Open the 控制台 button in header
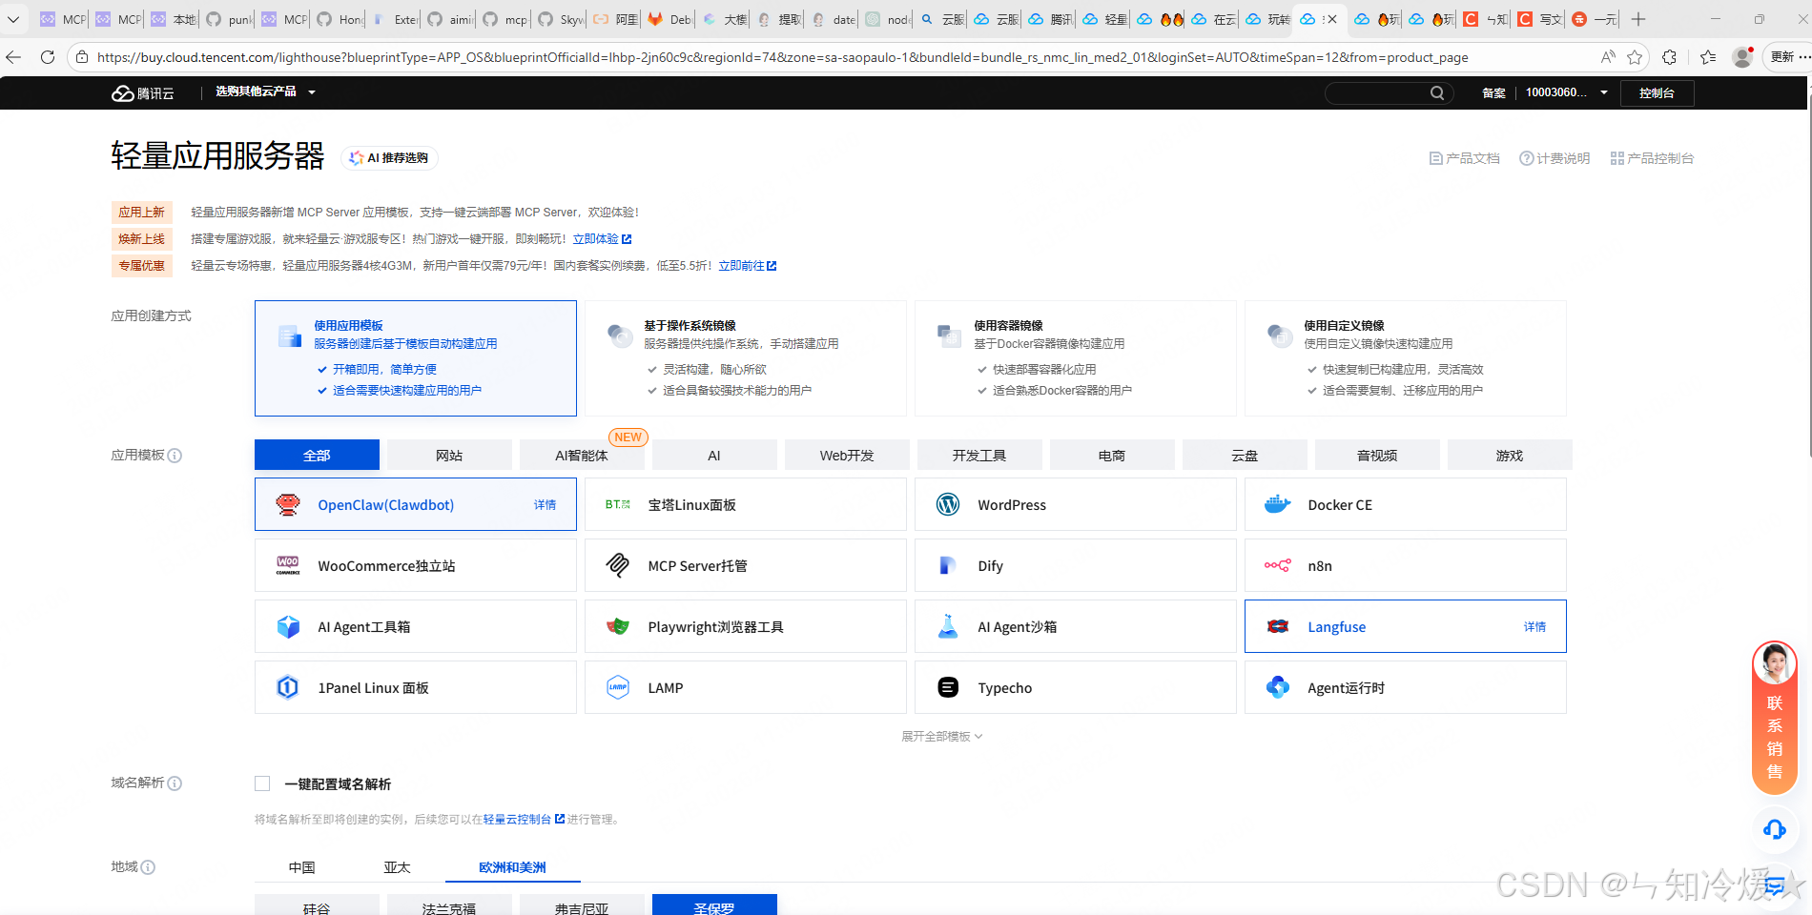The width and height of the screenshot is (1812, 915). 1657,92
